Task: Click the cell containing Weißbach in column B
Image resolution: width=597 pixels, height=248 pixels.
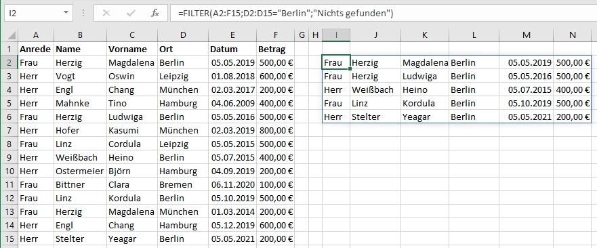Action: pyautogui.click(x=81, y=158)
